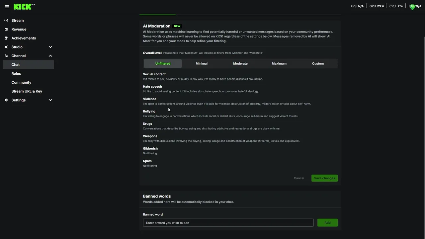The width and height of the screenshot is (425, 239).
Task: Click the banned word input field
Action: click(228, 223)
